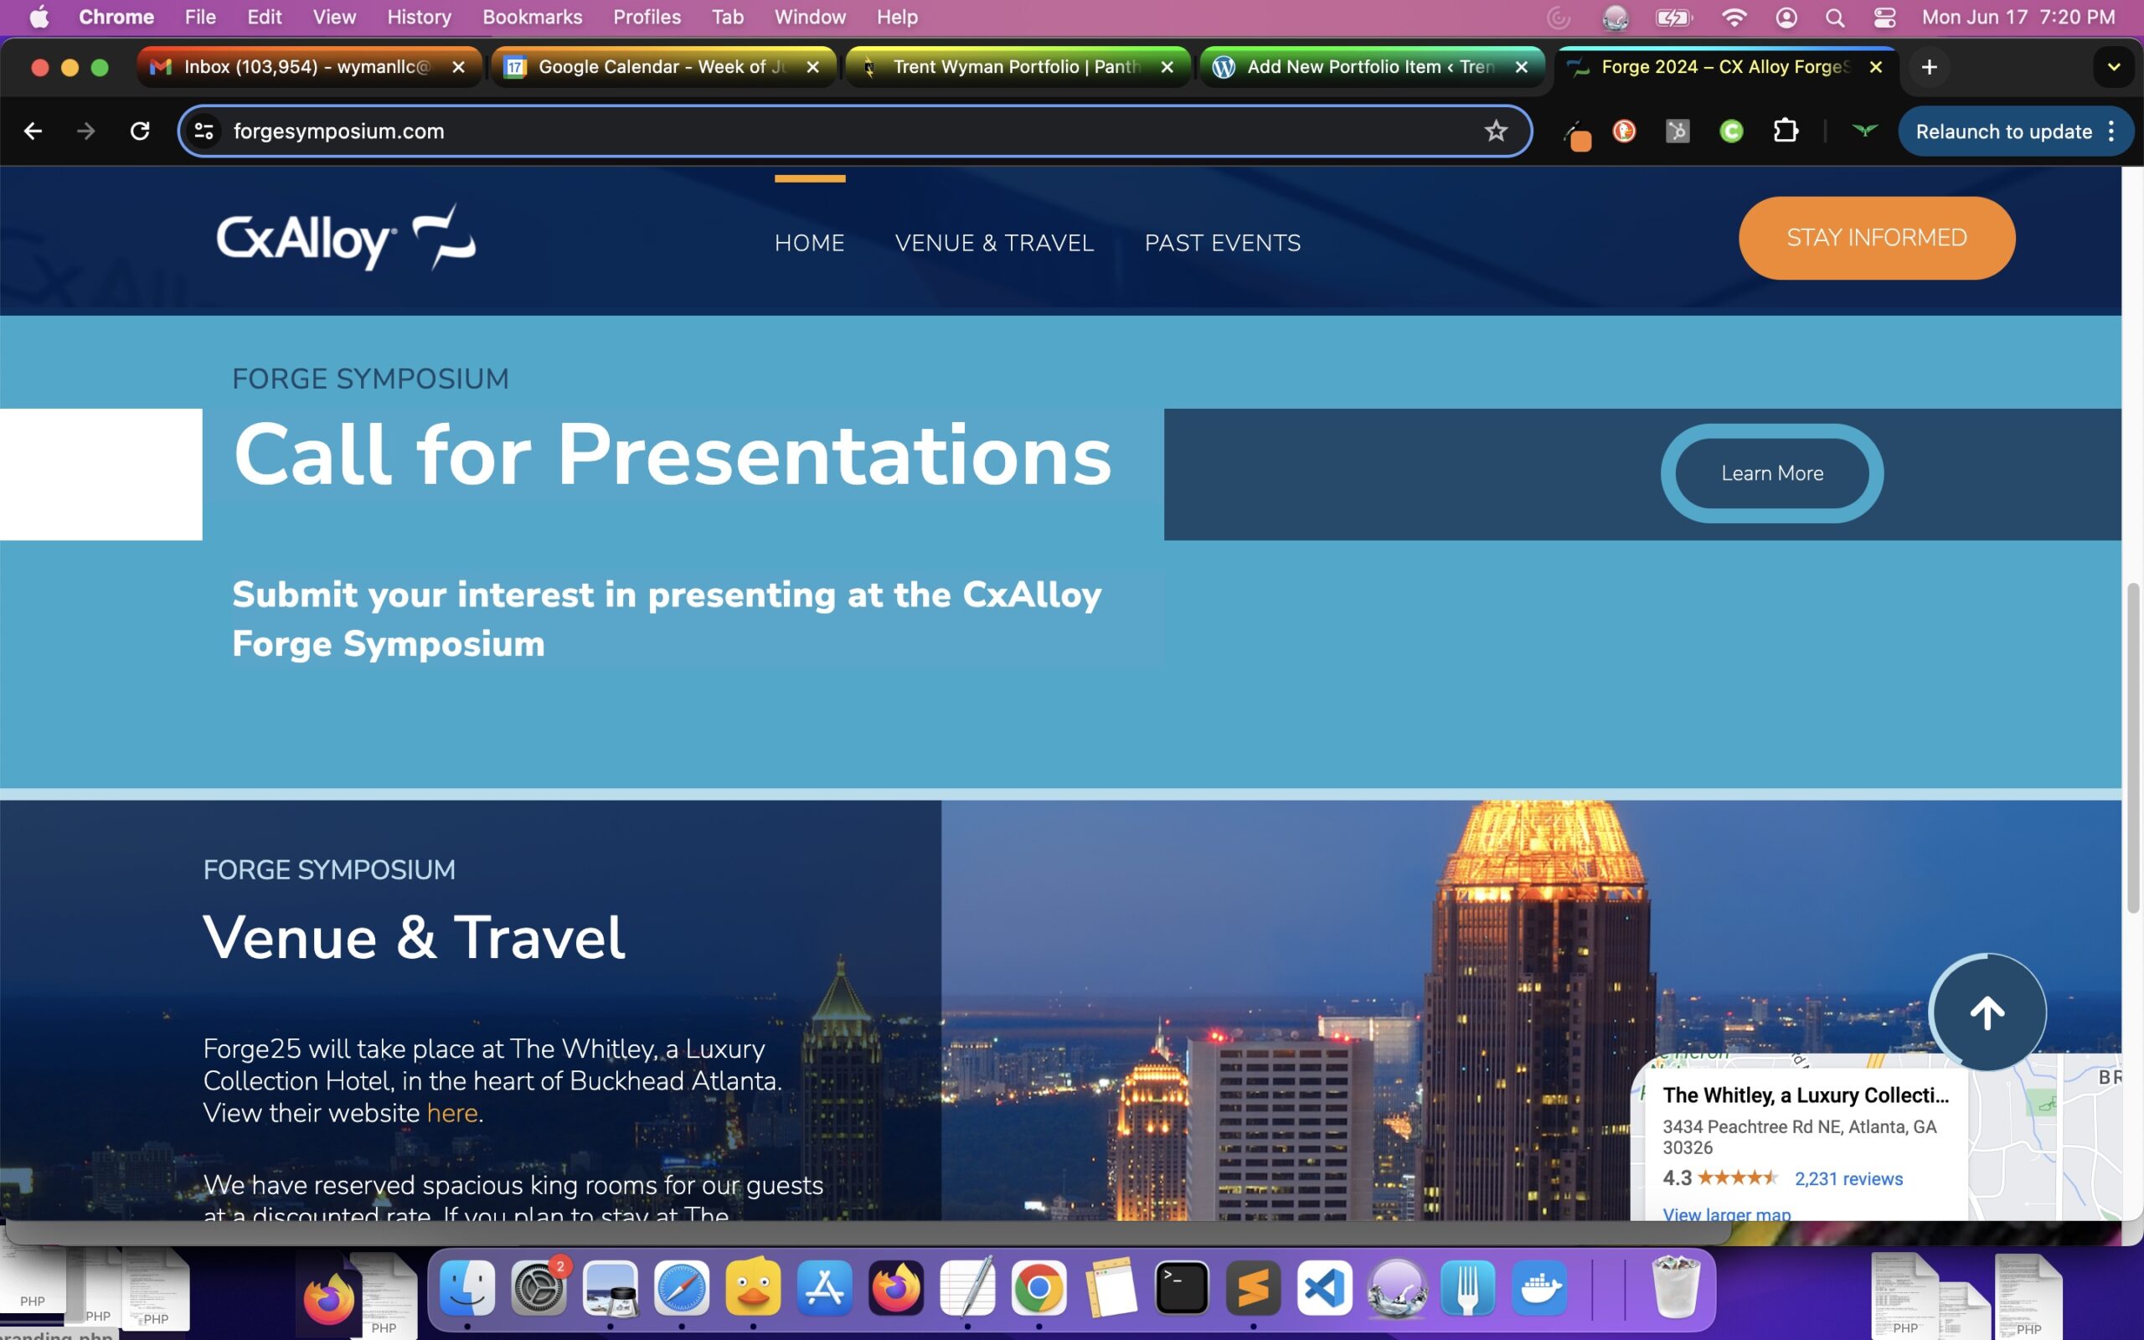This screenshot has height=1340, width=2144.
Task: Go back to the previous page
Action: [33, 131]
